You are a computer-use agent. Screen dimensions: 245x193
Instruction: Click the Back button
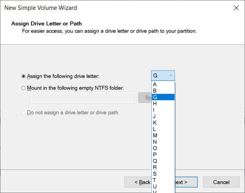tap(138, 182)
